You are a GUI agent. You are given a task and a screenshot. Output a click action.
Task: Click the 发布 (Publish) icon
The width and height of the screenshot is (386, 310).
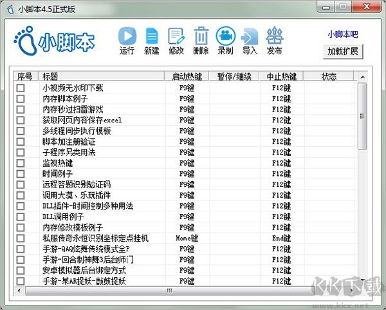(x=274, y=36)
